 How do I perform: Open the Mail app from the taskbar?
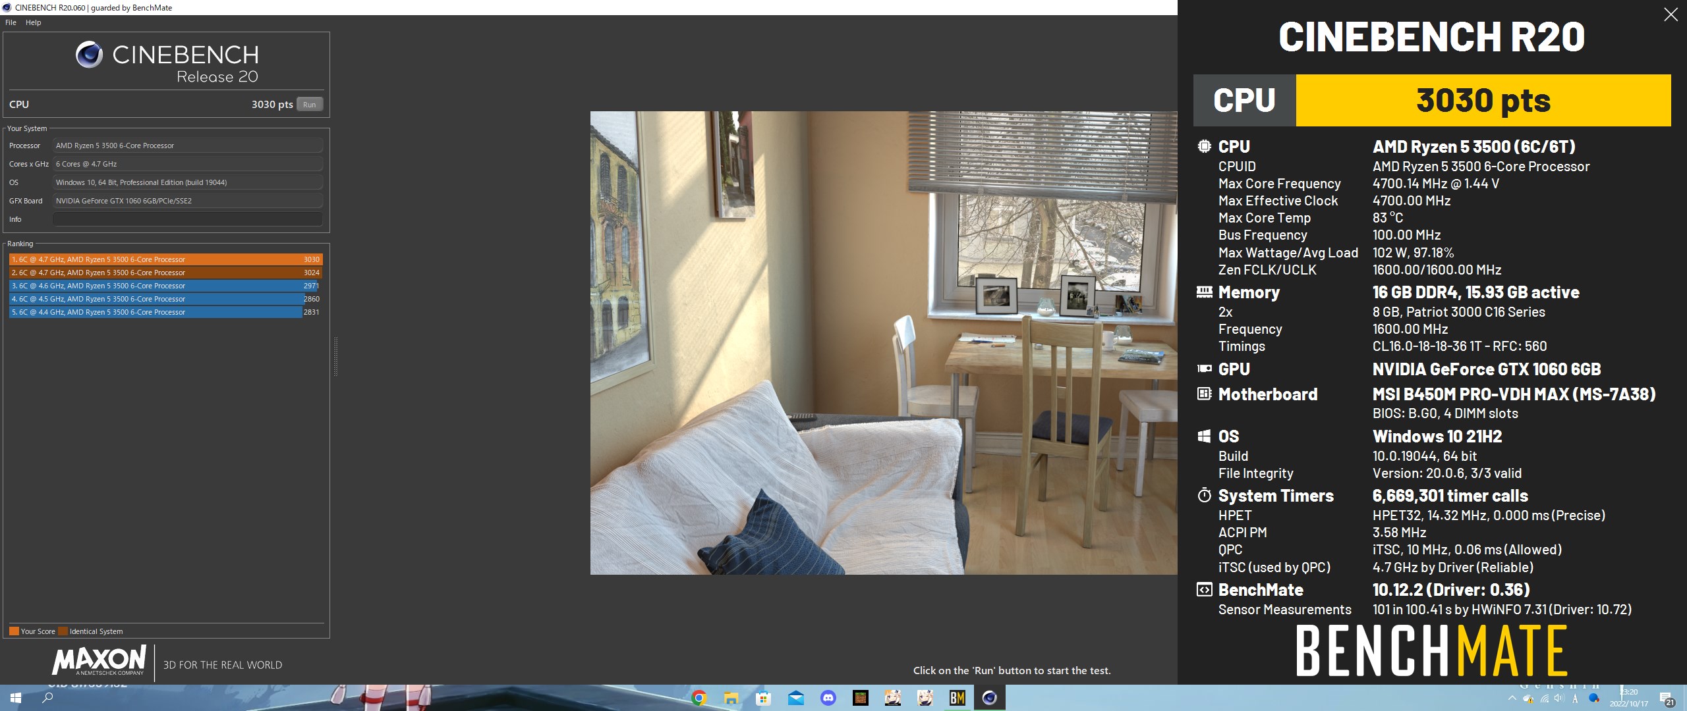pyautogui.click(x=796, y=698)
